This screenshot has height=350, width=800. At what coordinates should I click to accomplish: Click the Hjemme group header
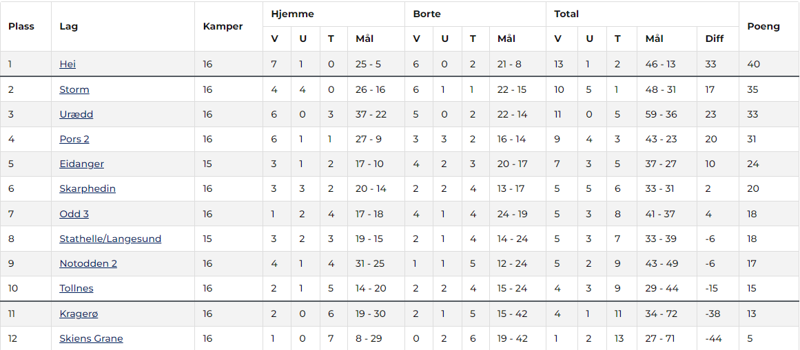coord(292,14)
